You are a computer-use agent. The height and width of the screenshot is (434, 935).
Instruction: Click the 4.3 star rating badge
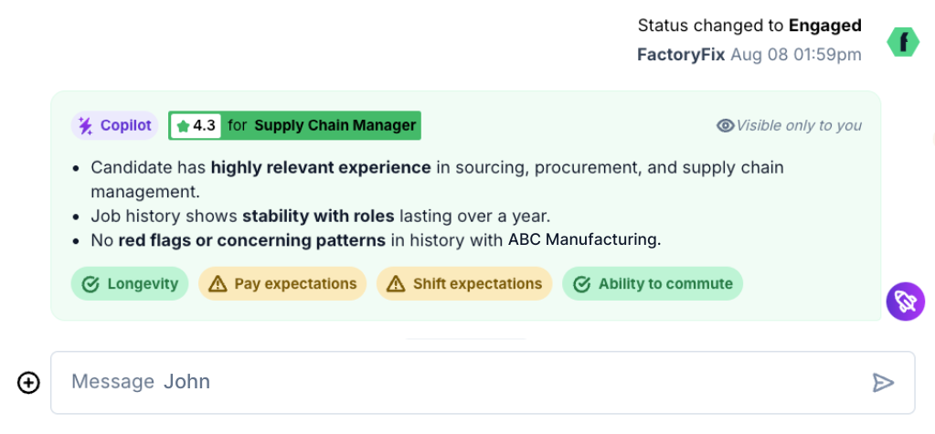[196, 126]
